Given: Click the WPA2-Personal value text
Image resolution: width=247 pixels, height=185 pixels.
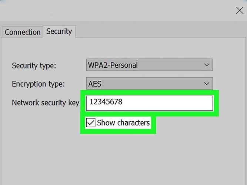Looking at the screenshot, I should pos(113,65).
